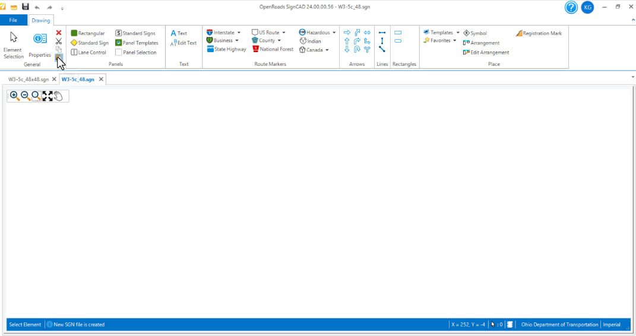The height and width of the screenshot is (336, 636).
Task: Open the Standard Signs library
Action: click(135, 33)
